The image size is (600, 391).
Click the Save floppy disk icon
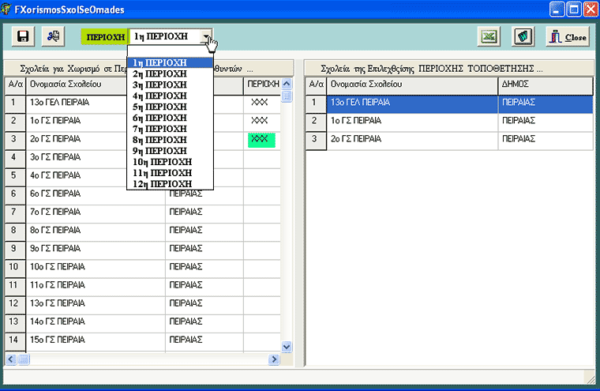click(23, 37)
